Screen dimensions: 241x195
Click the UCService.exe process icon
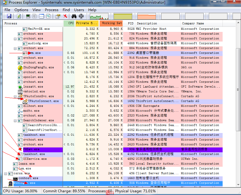[x=20, y=159]
